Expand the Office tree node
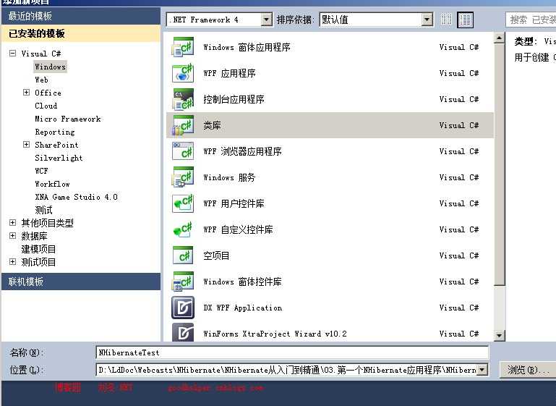The image size is (556, 406). click(26, 93)
